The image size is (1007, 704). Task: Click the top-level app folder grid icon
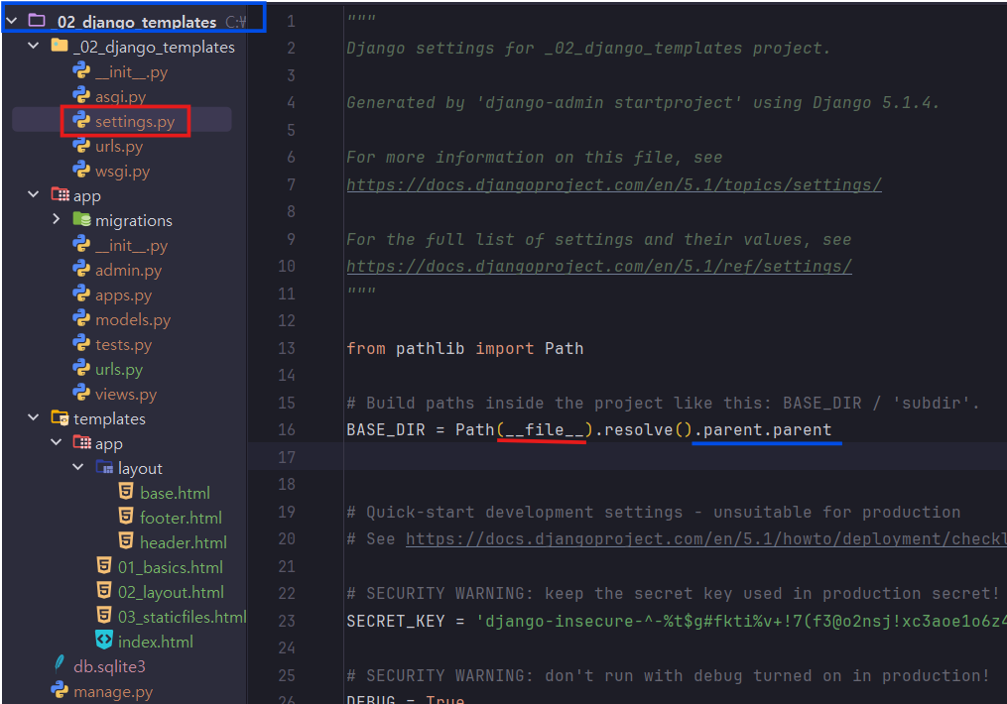tap(61, 194)
